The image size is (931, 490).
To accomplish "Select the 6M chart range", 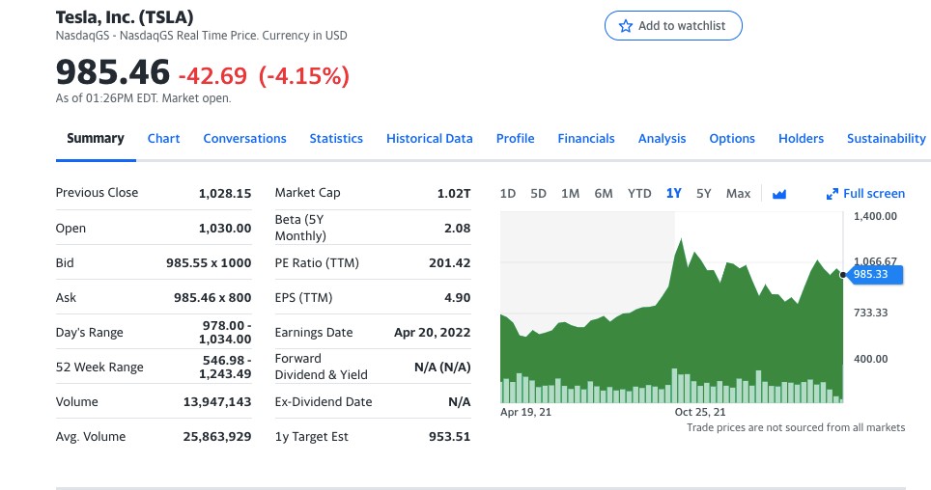I will tap(604, 194).
